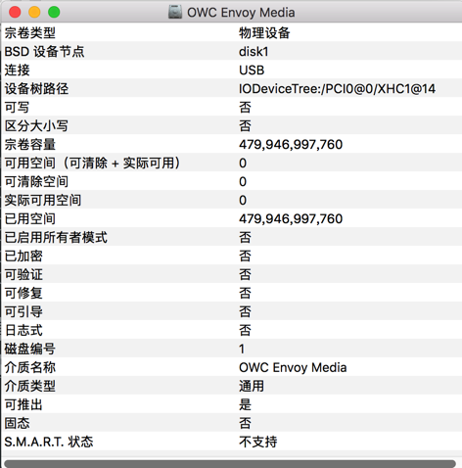
Task: Click the 'USB' connection value
Action: (x=252, y=70)
